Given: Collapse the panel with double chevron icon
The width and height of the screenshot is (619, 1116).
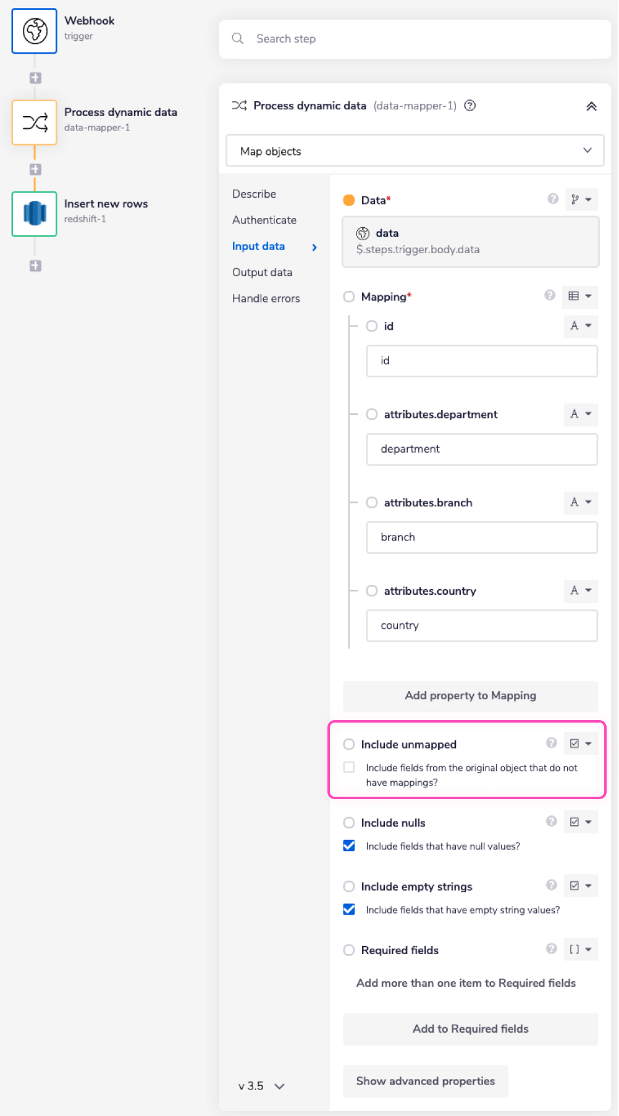Looking at the screenshot, I should pos(591,106).
